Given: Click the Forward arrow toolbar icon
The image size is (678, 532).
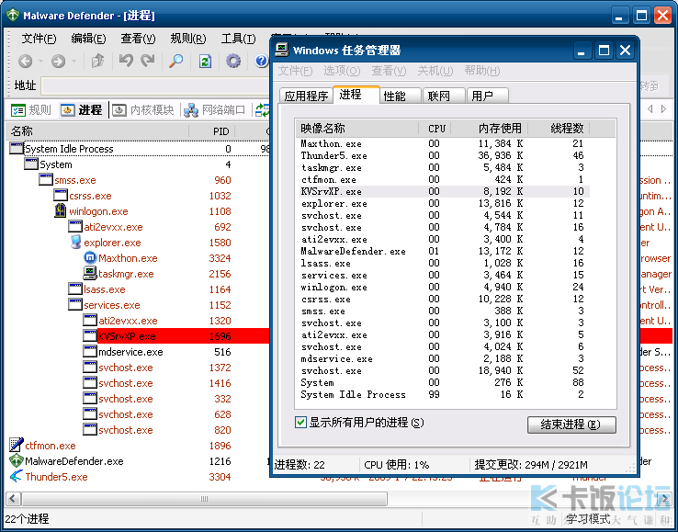Looking at the screenshot, I should 58,61.
